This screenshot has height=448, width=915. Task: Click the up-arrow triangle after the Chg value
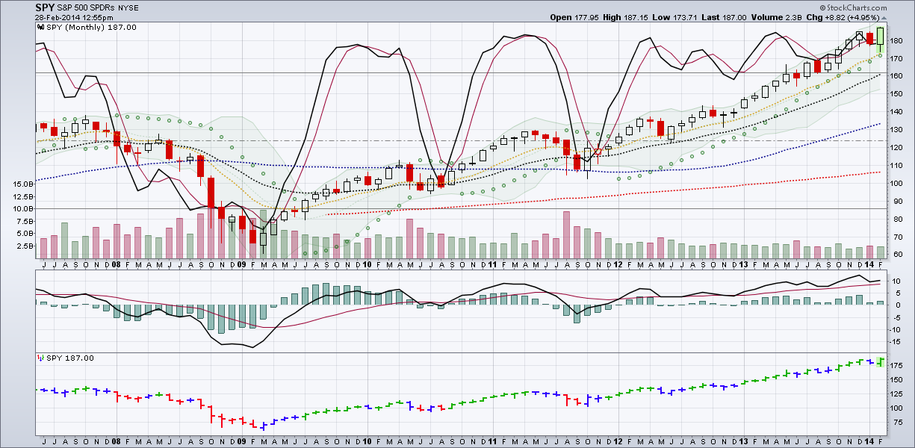[x=884, y=16]
